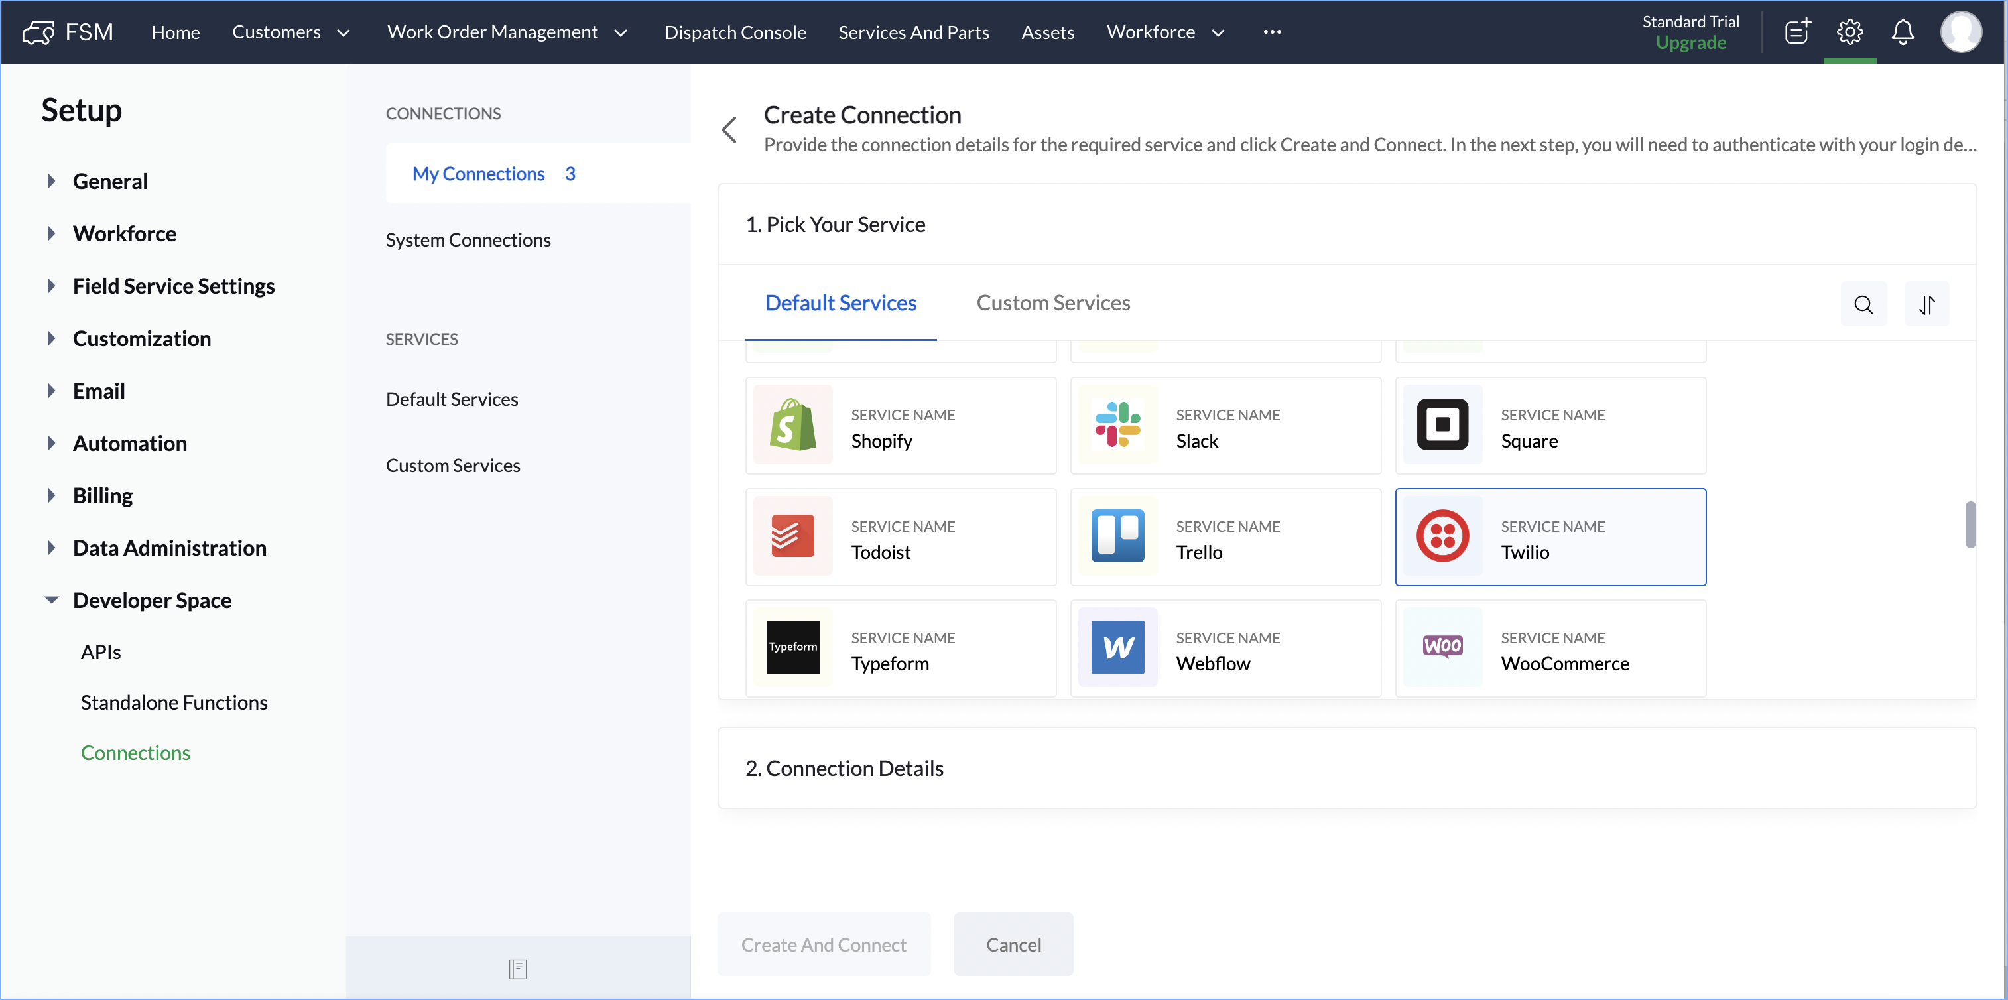Switch to the Custom Services tab
The image size is (2008, 1000).
click(1052, 302)
